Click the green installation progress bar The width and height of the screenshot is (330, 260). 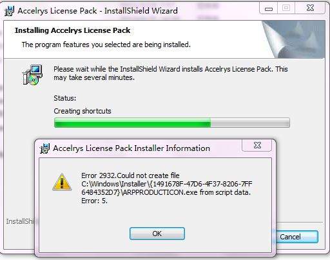(x=172, y=123)
